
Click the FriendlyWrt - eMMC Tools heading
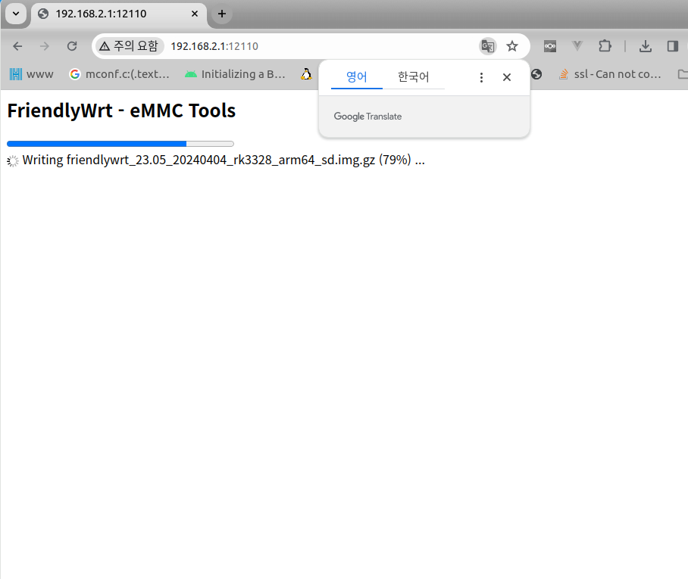(x=121, y=111)
